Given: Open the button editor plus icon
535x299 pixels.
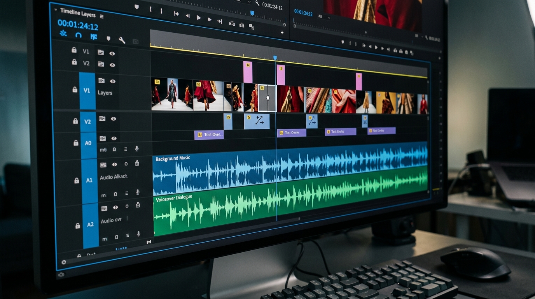Looking at the screenshot, I should tap(282, 33).
